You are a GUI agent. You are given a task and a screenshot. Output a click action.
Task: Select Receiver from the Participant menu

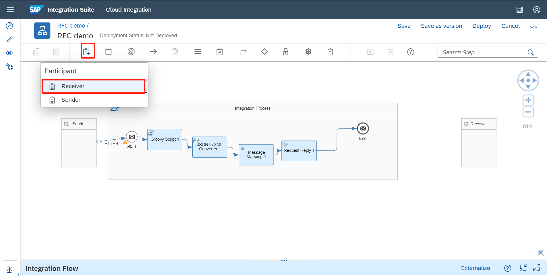93,86
